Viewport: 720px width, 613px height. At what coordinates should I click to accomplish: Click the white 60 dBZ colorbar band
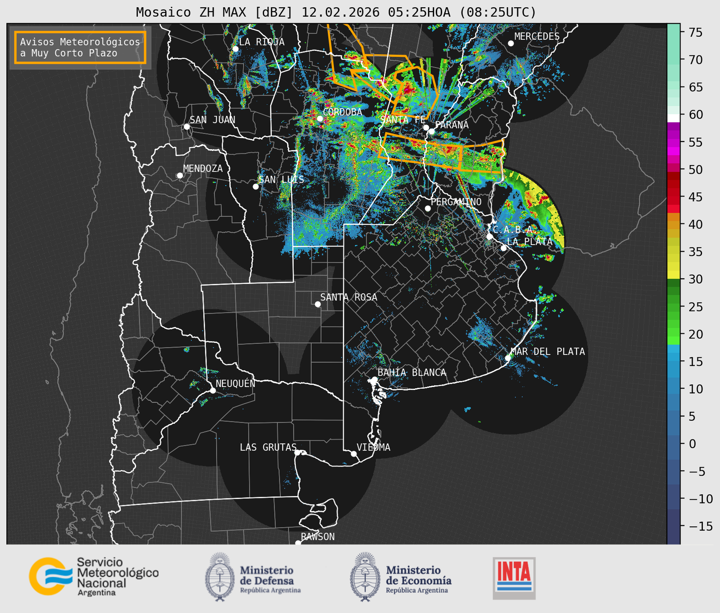click(x=673, y=118)
